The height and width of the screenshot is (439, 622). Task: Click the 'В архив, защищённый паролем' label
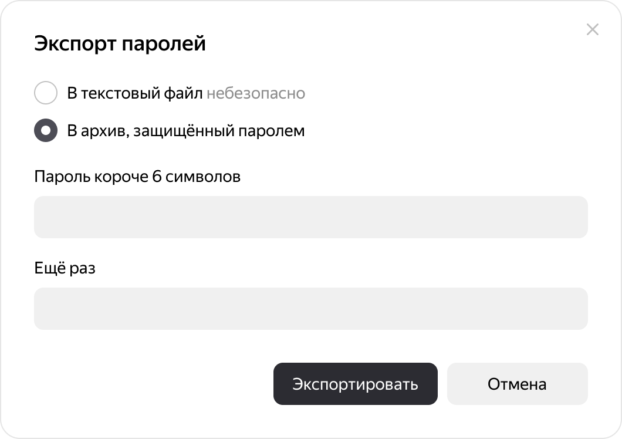(x=185, y=130)
